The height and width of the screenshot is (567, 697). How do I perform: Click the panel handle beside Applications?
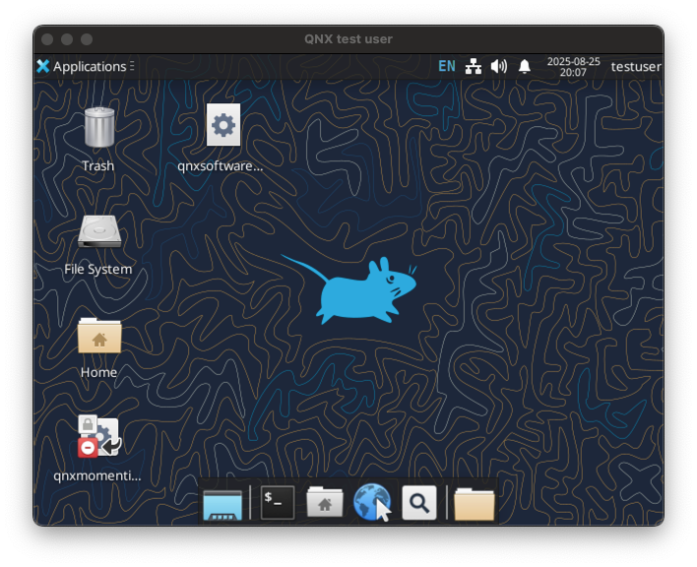pos(132,66)
